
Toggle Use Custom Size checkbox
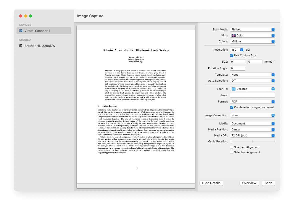tap(232, 55)
